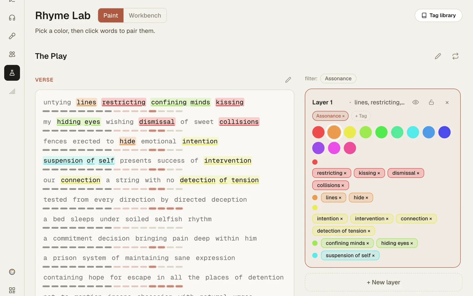Open the theme palette icon in sidebar
Screen dimensions: 473x296
[x=12, y=272]
